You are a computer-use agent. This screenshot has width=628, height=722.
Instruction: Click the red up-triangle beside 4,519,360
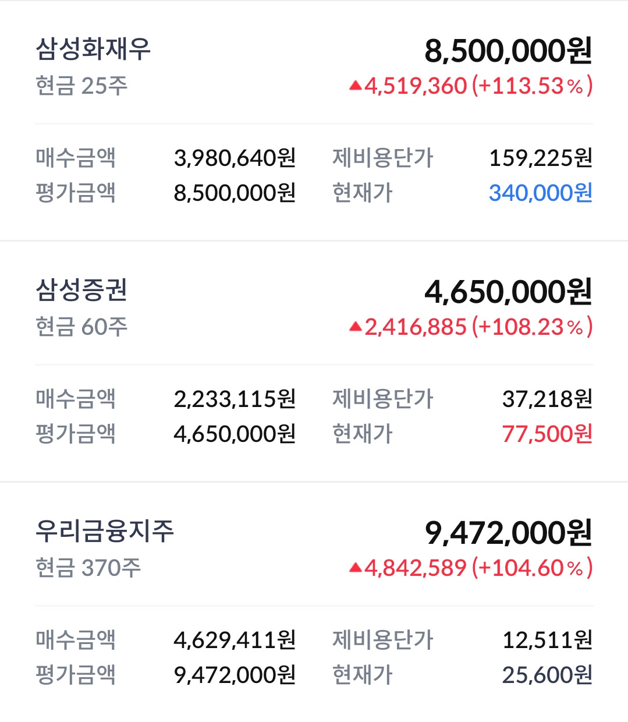click(355, 86)
